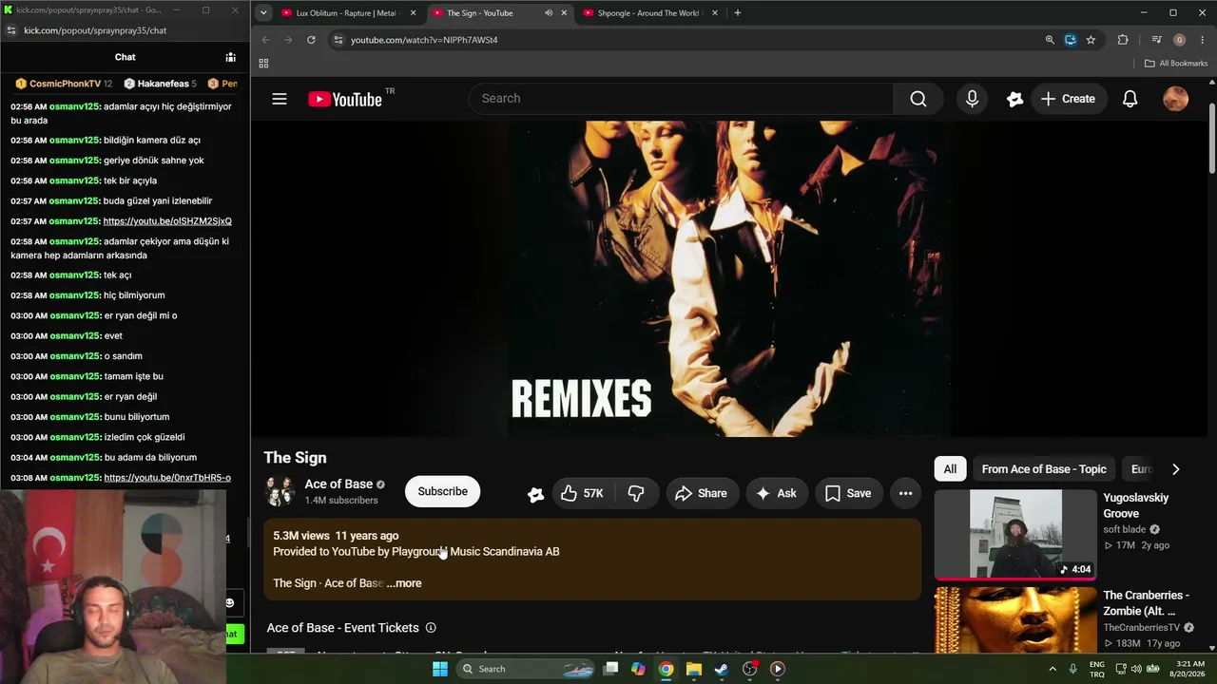The height and width of the screenshot is (684, 1217).
Task: Dislike the video The Sign
Action: (636, 493)
